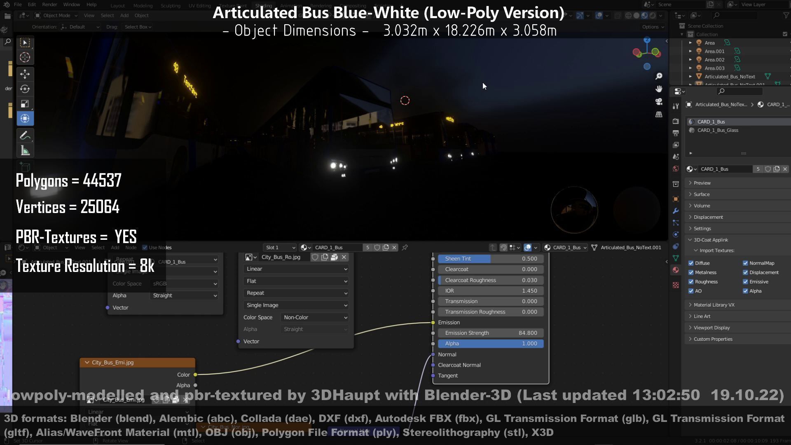
Task: Open the Repeat extension dropdown
Action: [x=296, y=293]
